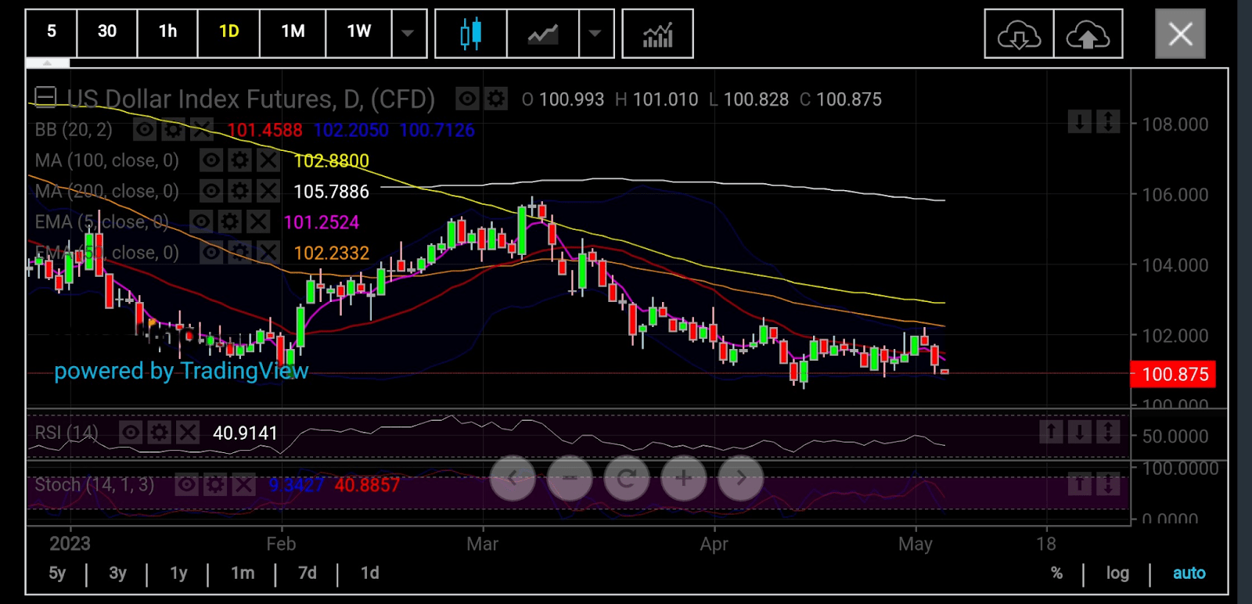Open MA (200, close, 0) settings
Viewport: 1252px width, 604px height.
pyautogui.click(x=239, y=191)
